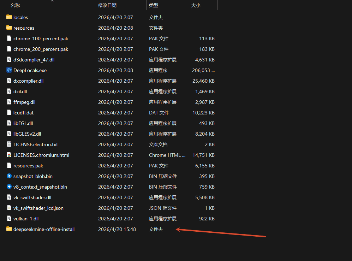
Task: Open the resources folder icon
Action: (x=9, y=28)
